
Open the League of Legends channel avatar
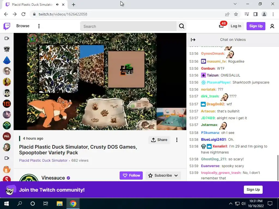7,49
